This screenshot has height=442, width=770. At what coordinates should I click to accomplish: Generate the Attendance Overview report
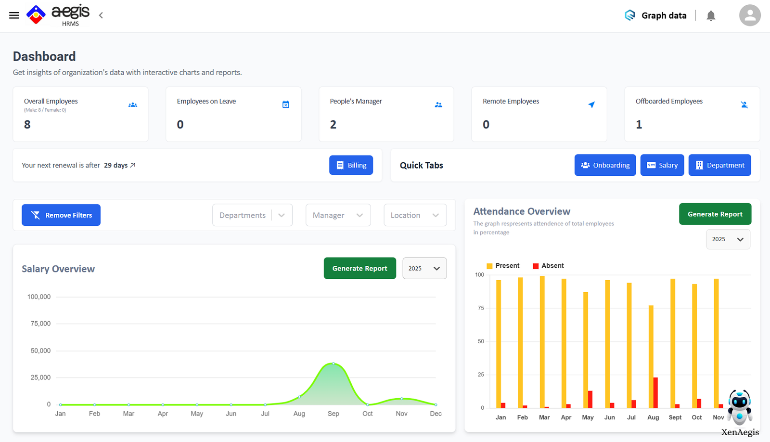(x=715, y=214)
